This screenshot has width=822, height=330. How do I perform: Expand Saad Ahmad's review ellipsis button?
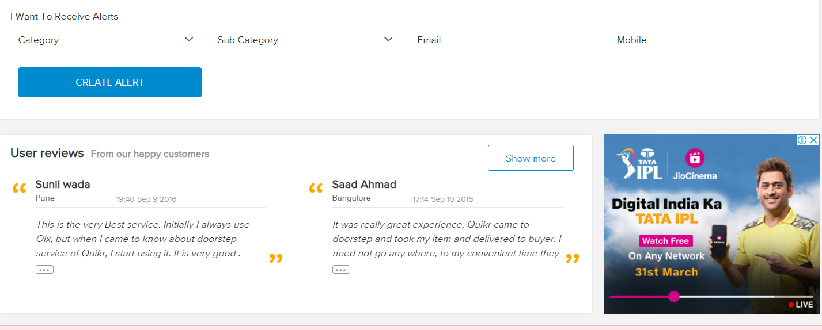click(x=341, y=269)
